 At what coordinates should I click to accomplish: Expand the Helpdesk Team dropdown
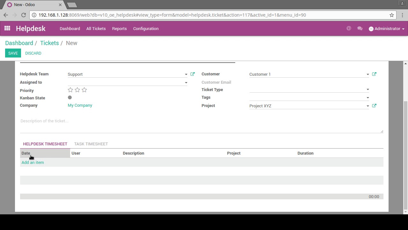[x=186, y=74]
